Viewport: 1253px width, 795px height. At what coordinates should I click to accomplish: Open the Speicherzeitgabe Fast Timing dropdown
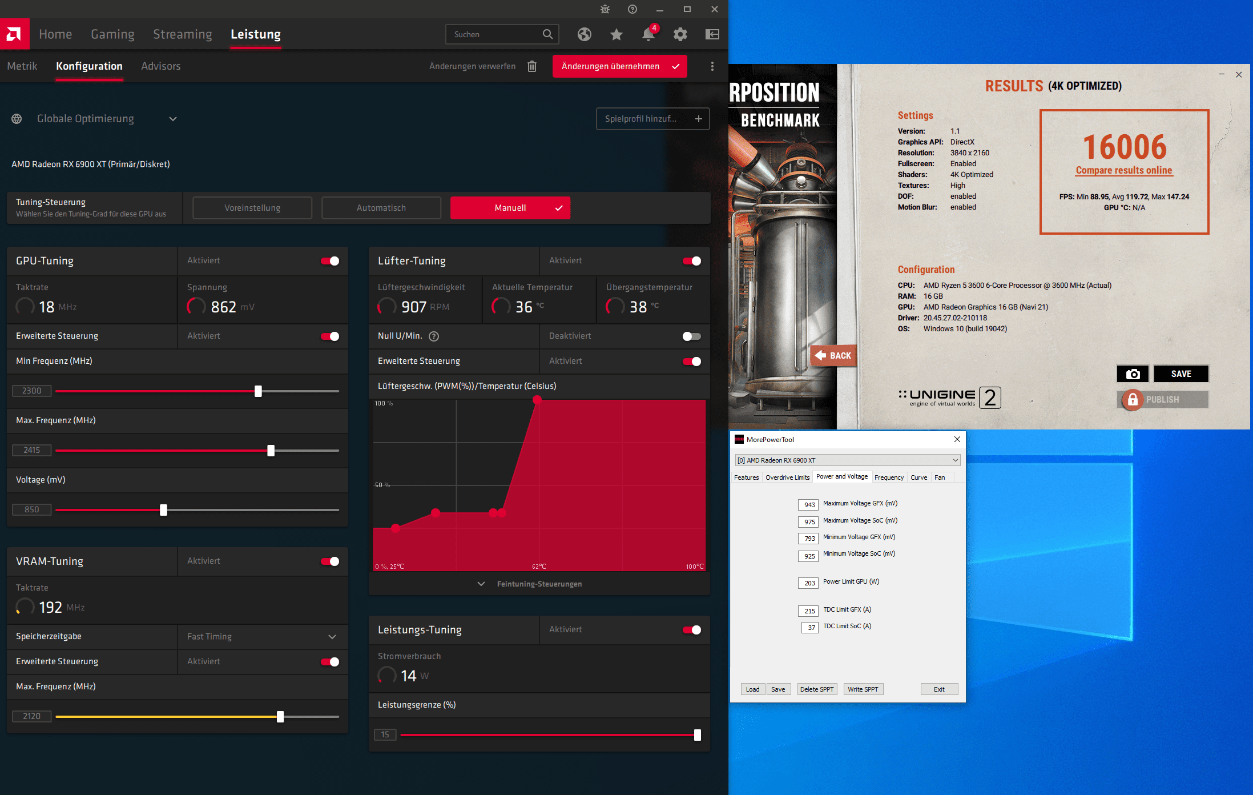click(x=332, y=637)
